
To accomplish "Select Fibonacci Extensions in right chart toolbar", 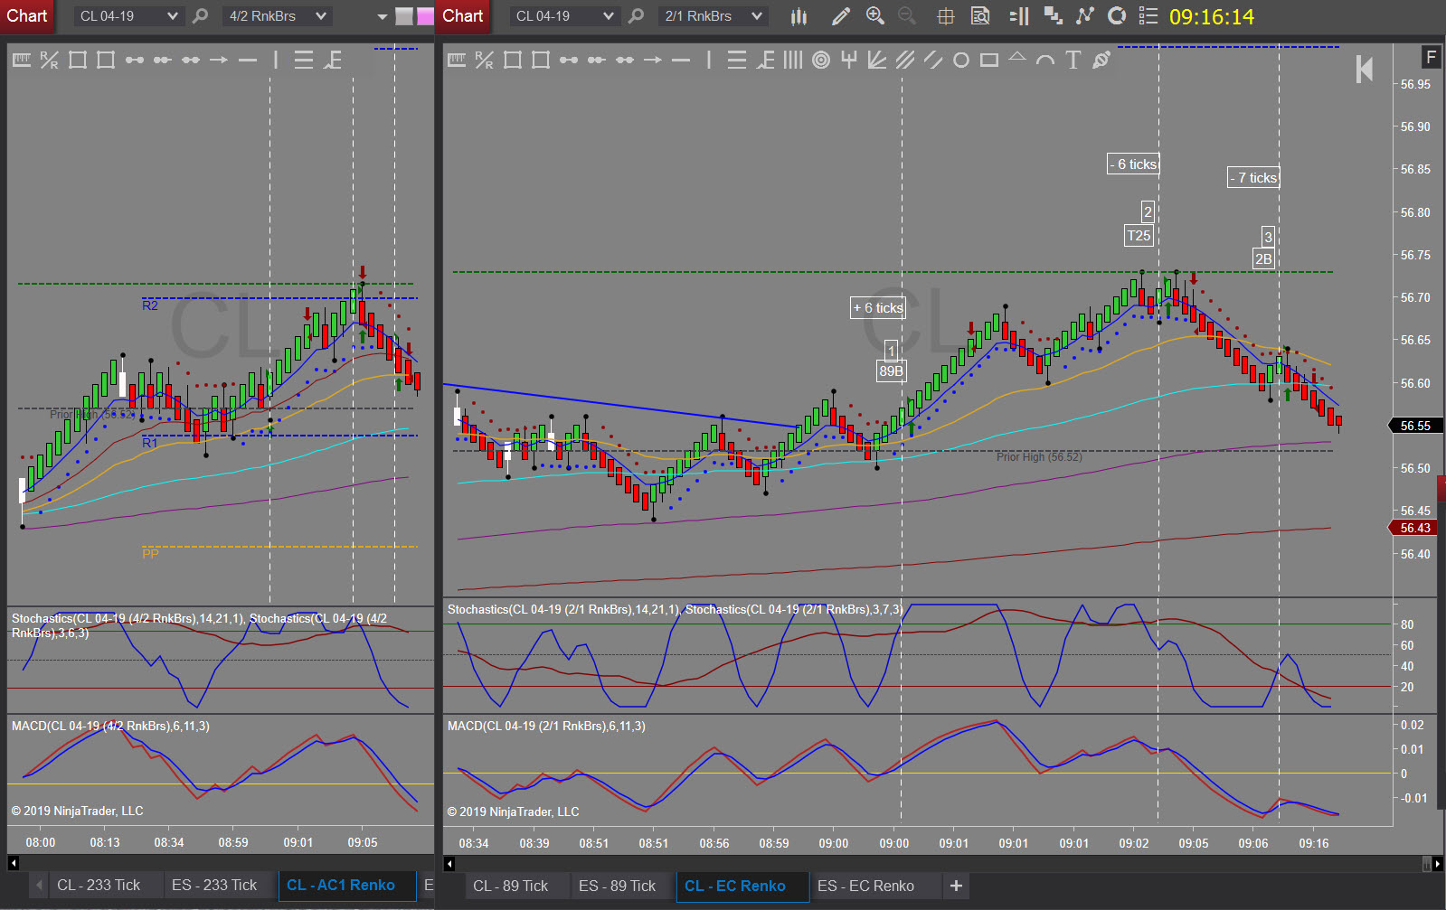I will tap(765, 61).
